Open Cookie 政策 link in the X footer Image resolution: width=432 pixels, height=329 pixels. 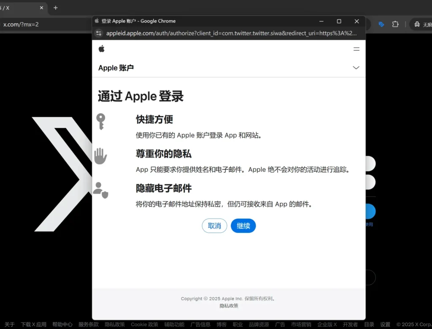144,325
